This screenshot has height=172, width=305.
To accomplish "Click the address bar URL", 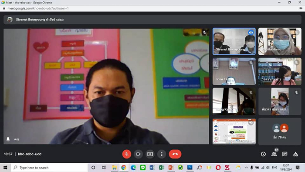I will 38,8.
